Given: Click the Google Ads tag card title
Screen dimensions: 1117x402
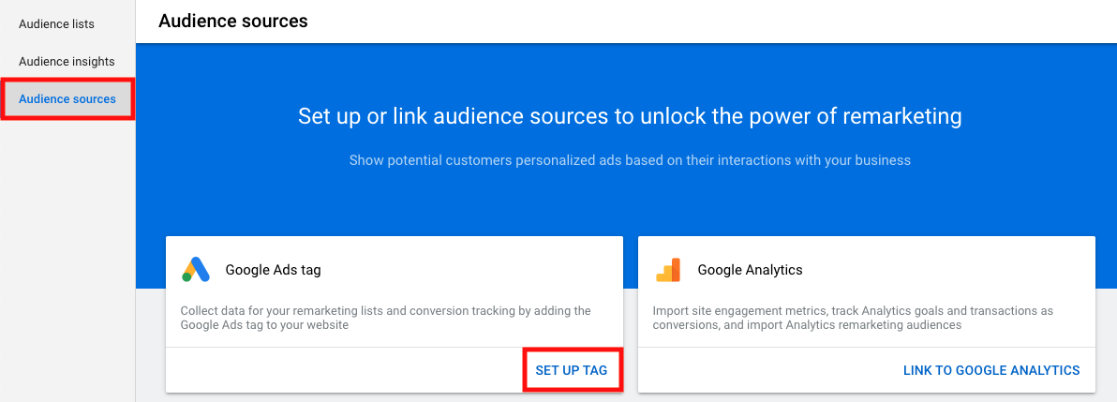Looking at the screenshot, I should tap(273, 270).
